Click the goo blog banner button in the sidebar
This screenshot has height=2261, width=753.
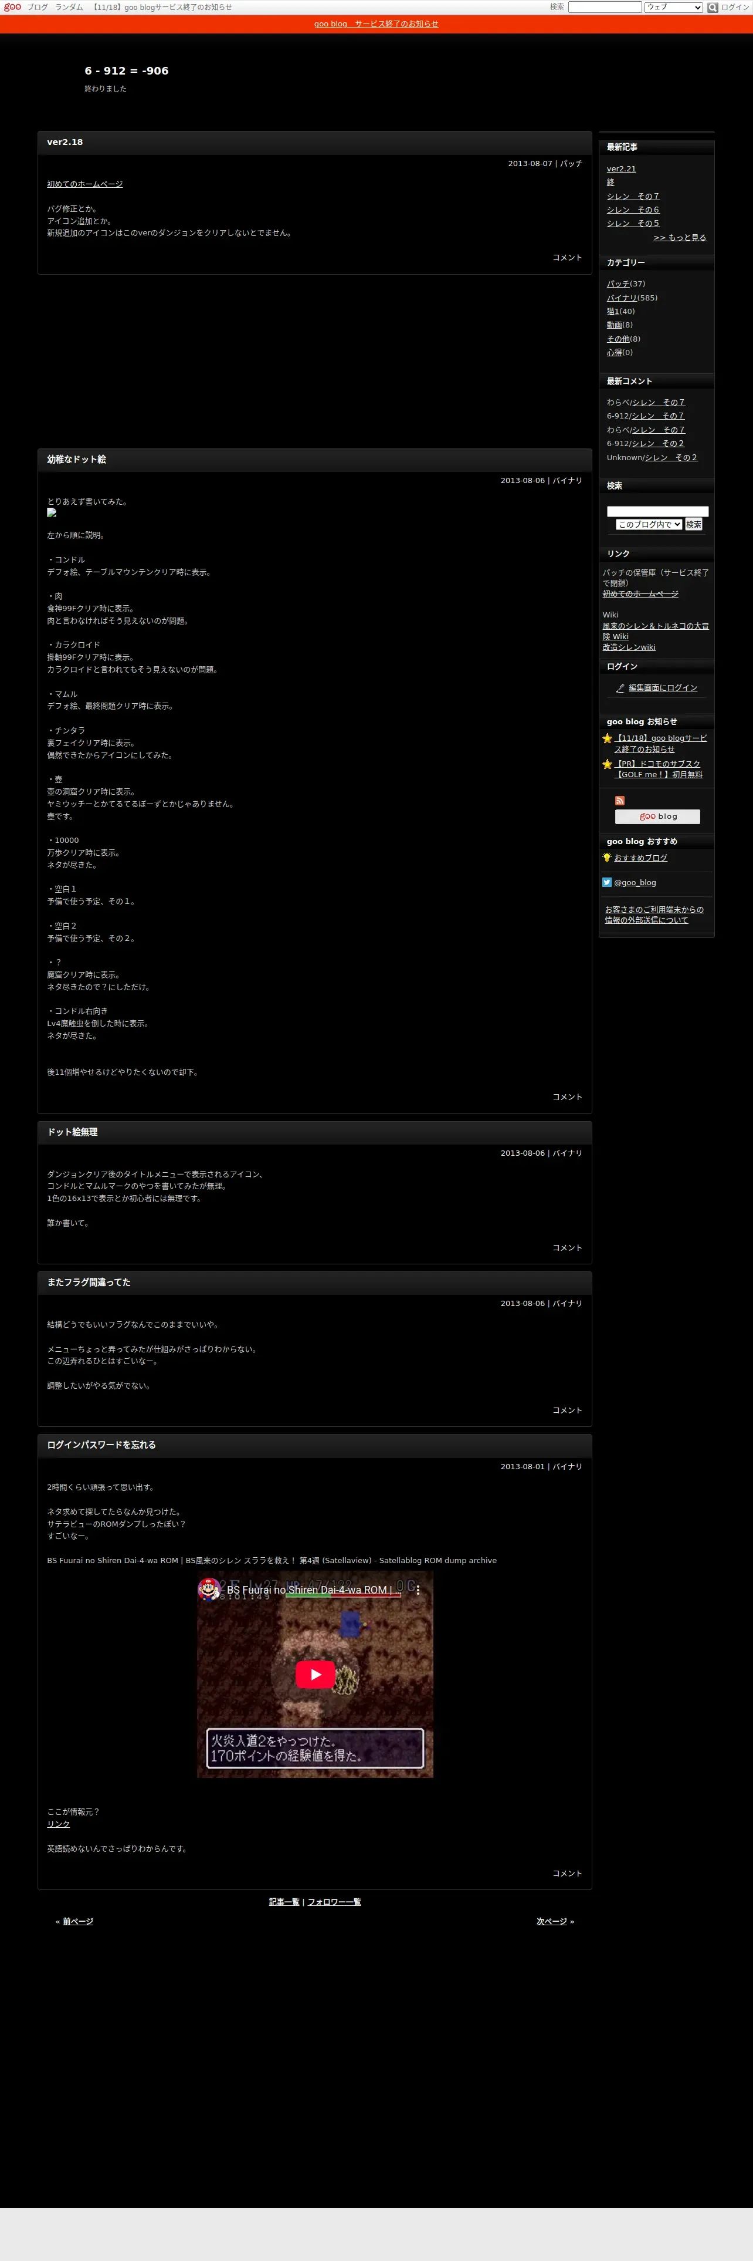[657, 816]
